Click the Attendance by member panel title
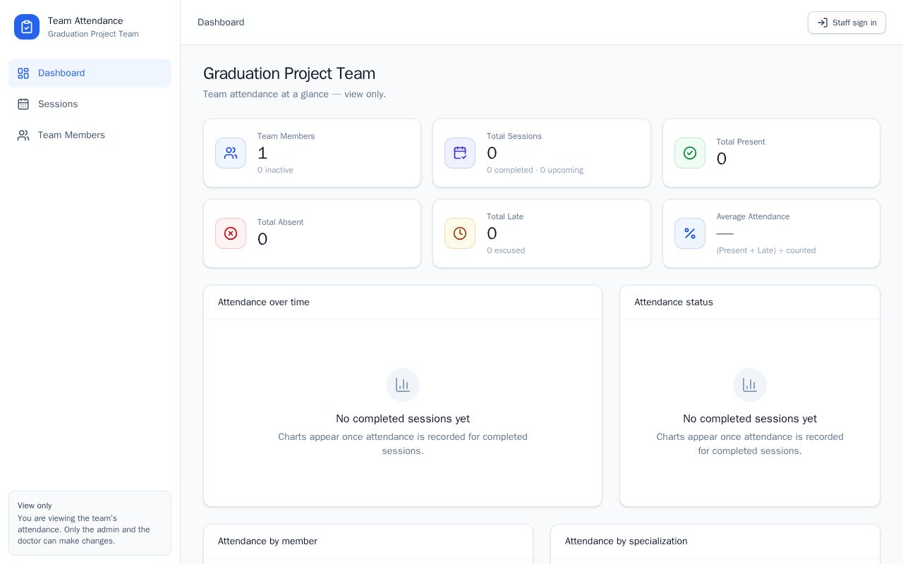Screen dimensions: 903x564 tap(267, 541)
